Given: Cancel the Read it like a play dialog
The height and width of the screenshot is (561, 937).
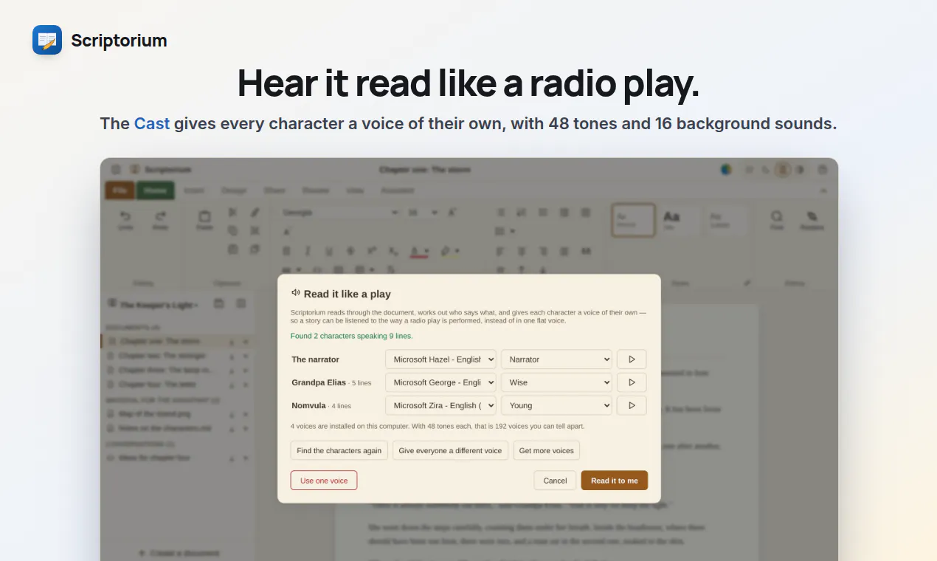Looking at the screenshot, I should coord(555,481).
